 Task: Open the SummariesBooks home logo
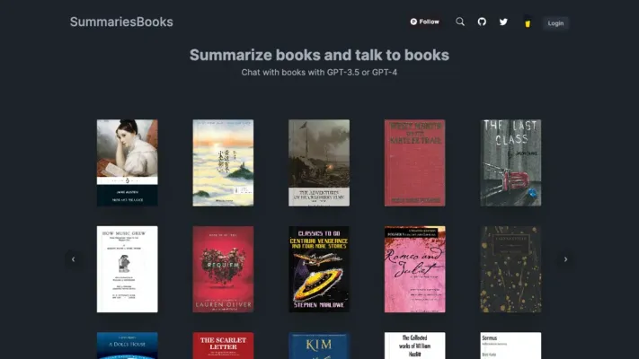coord(121,22)
